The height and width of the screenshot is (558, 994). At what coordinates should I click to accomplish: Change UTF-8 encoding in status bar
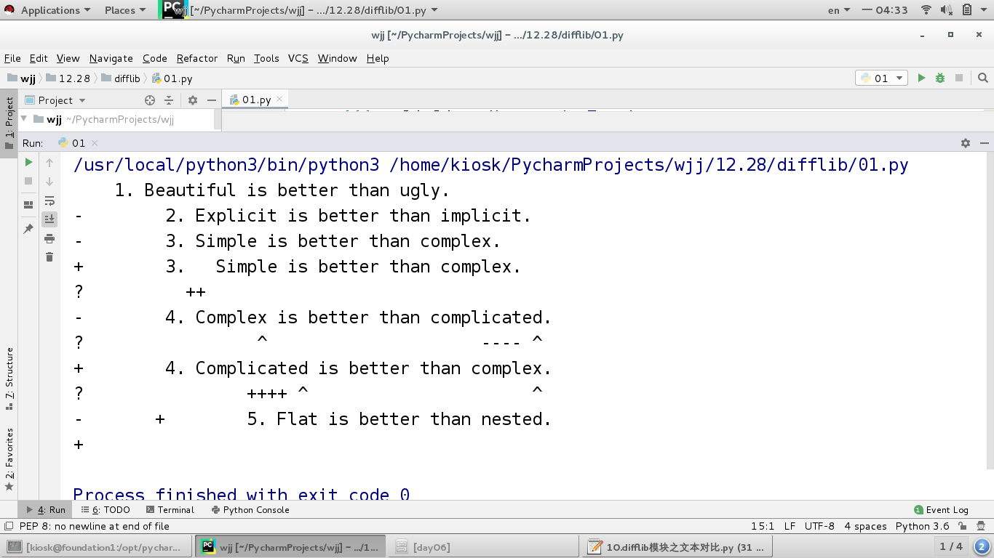pyautogui.click(x=819, y=526)
